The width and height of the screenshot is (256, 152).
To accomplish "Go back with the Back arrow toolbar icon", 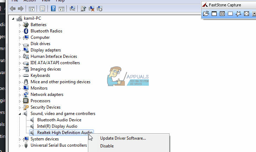I will pyautogui.click(x=13, y=8).
